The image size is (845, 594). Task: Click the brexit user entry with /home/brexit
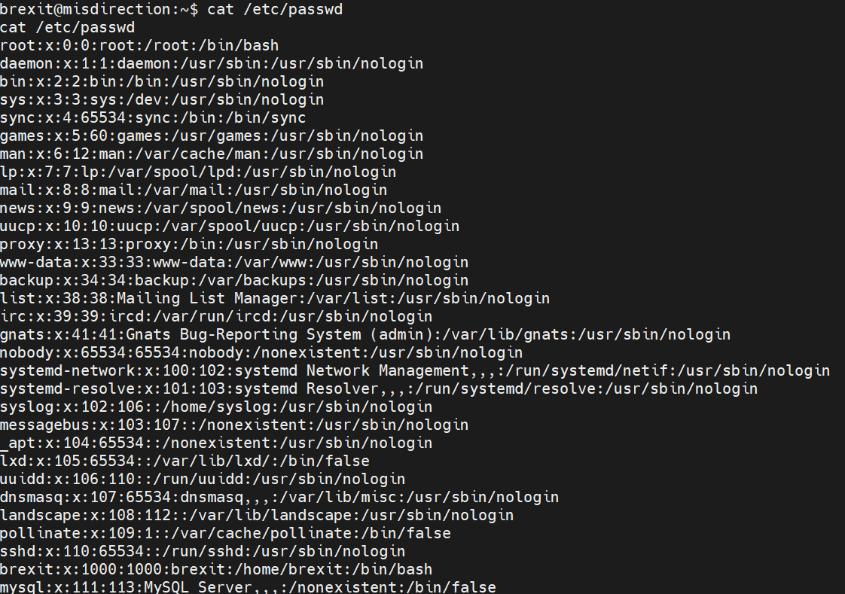point(216,569)
